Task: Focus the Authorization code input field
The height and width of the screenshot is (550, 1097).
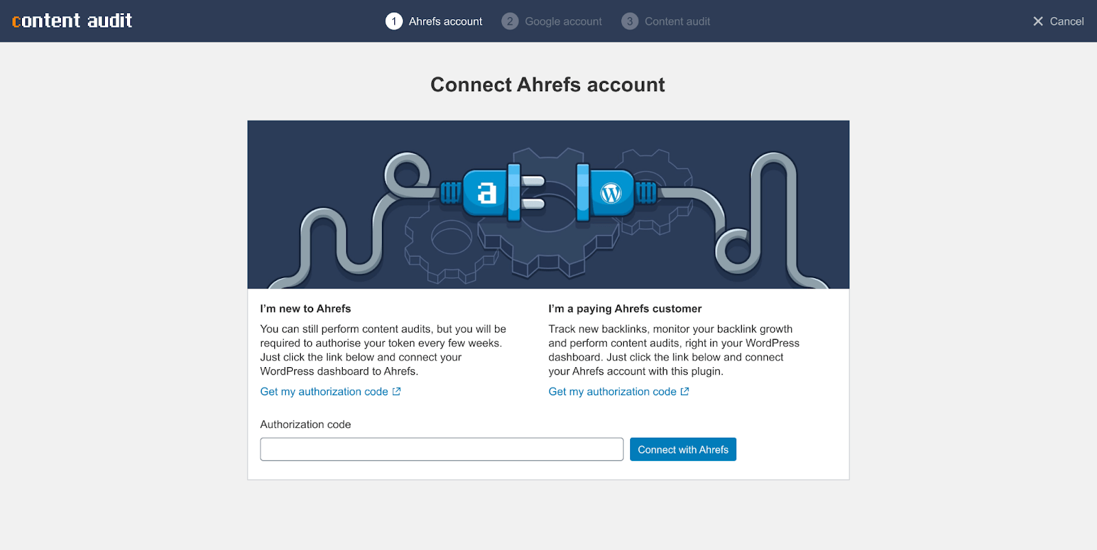Action: click(442, 449)
